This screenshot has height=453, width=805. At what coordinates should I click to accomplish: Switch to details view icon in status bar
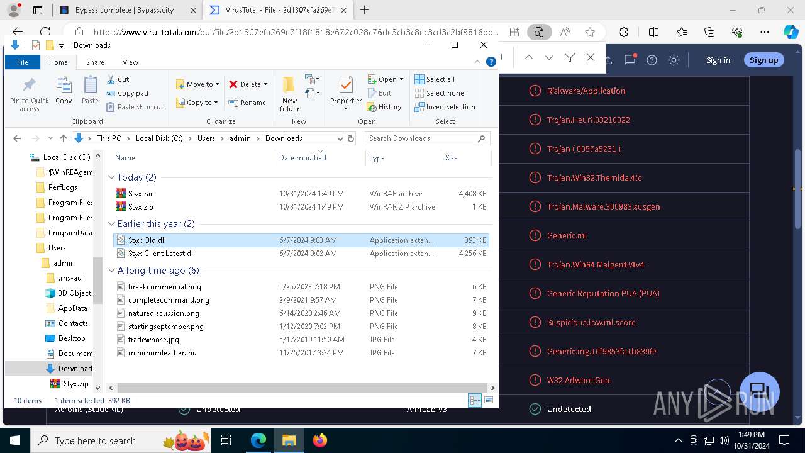click(475, 400)
